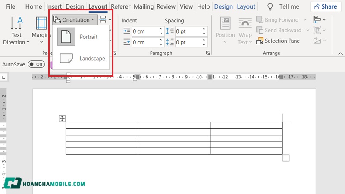The height and width of the screenshot is (194, 345).
Task: Open the Review tab
Action: tap(166, 7)
